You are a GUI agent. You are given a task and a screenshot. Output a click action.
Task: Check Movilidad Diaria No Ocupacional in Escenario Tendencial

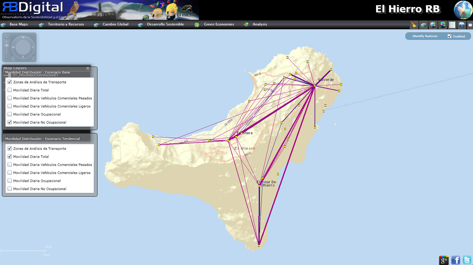(x=10, y=189)
